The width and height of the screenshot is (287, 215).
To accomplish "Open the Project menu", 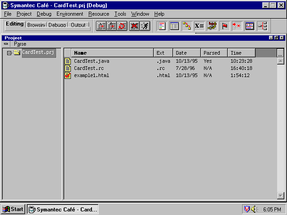I will pos(24,14).
